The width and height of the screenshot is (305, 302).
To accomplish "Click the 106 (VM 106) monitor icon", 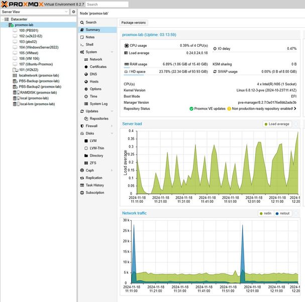I will pos(15,58).
